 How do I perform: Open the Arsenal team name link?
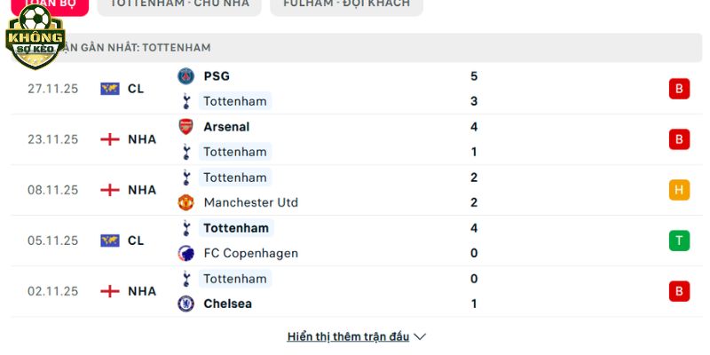tap(226, 127)
